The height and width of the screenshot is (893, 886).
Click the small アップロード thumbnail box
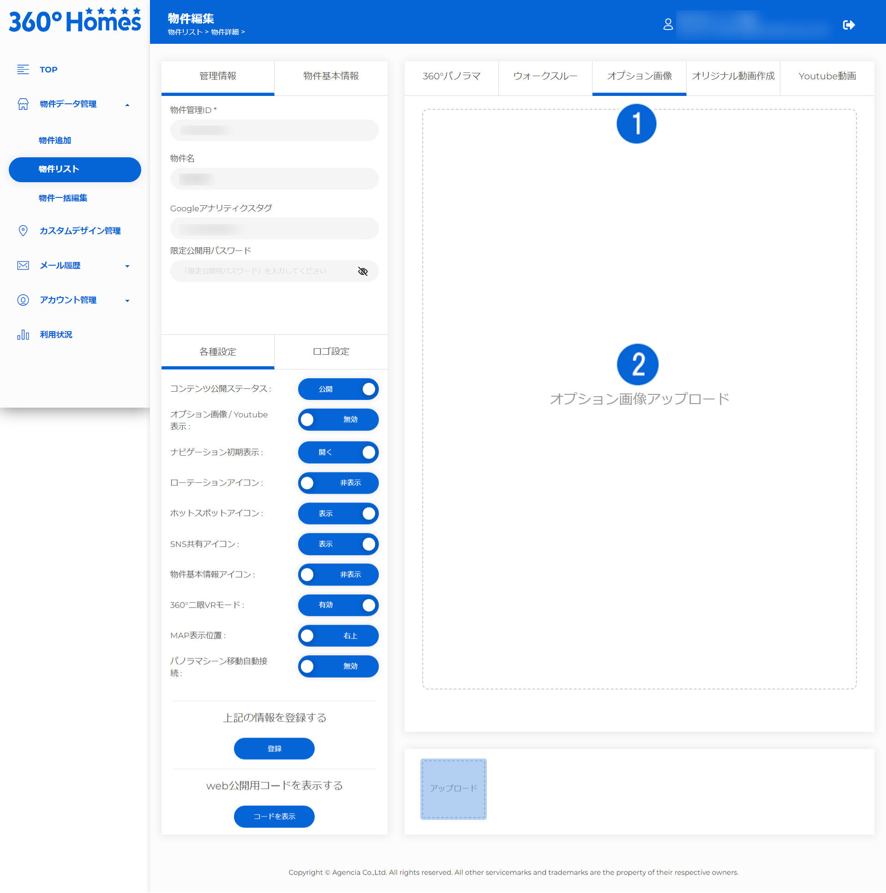pos(453,789)
